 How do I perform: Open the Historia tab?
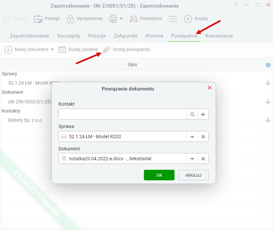[154, 36]
